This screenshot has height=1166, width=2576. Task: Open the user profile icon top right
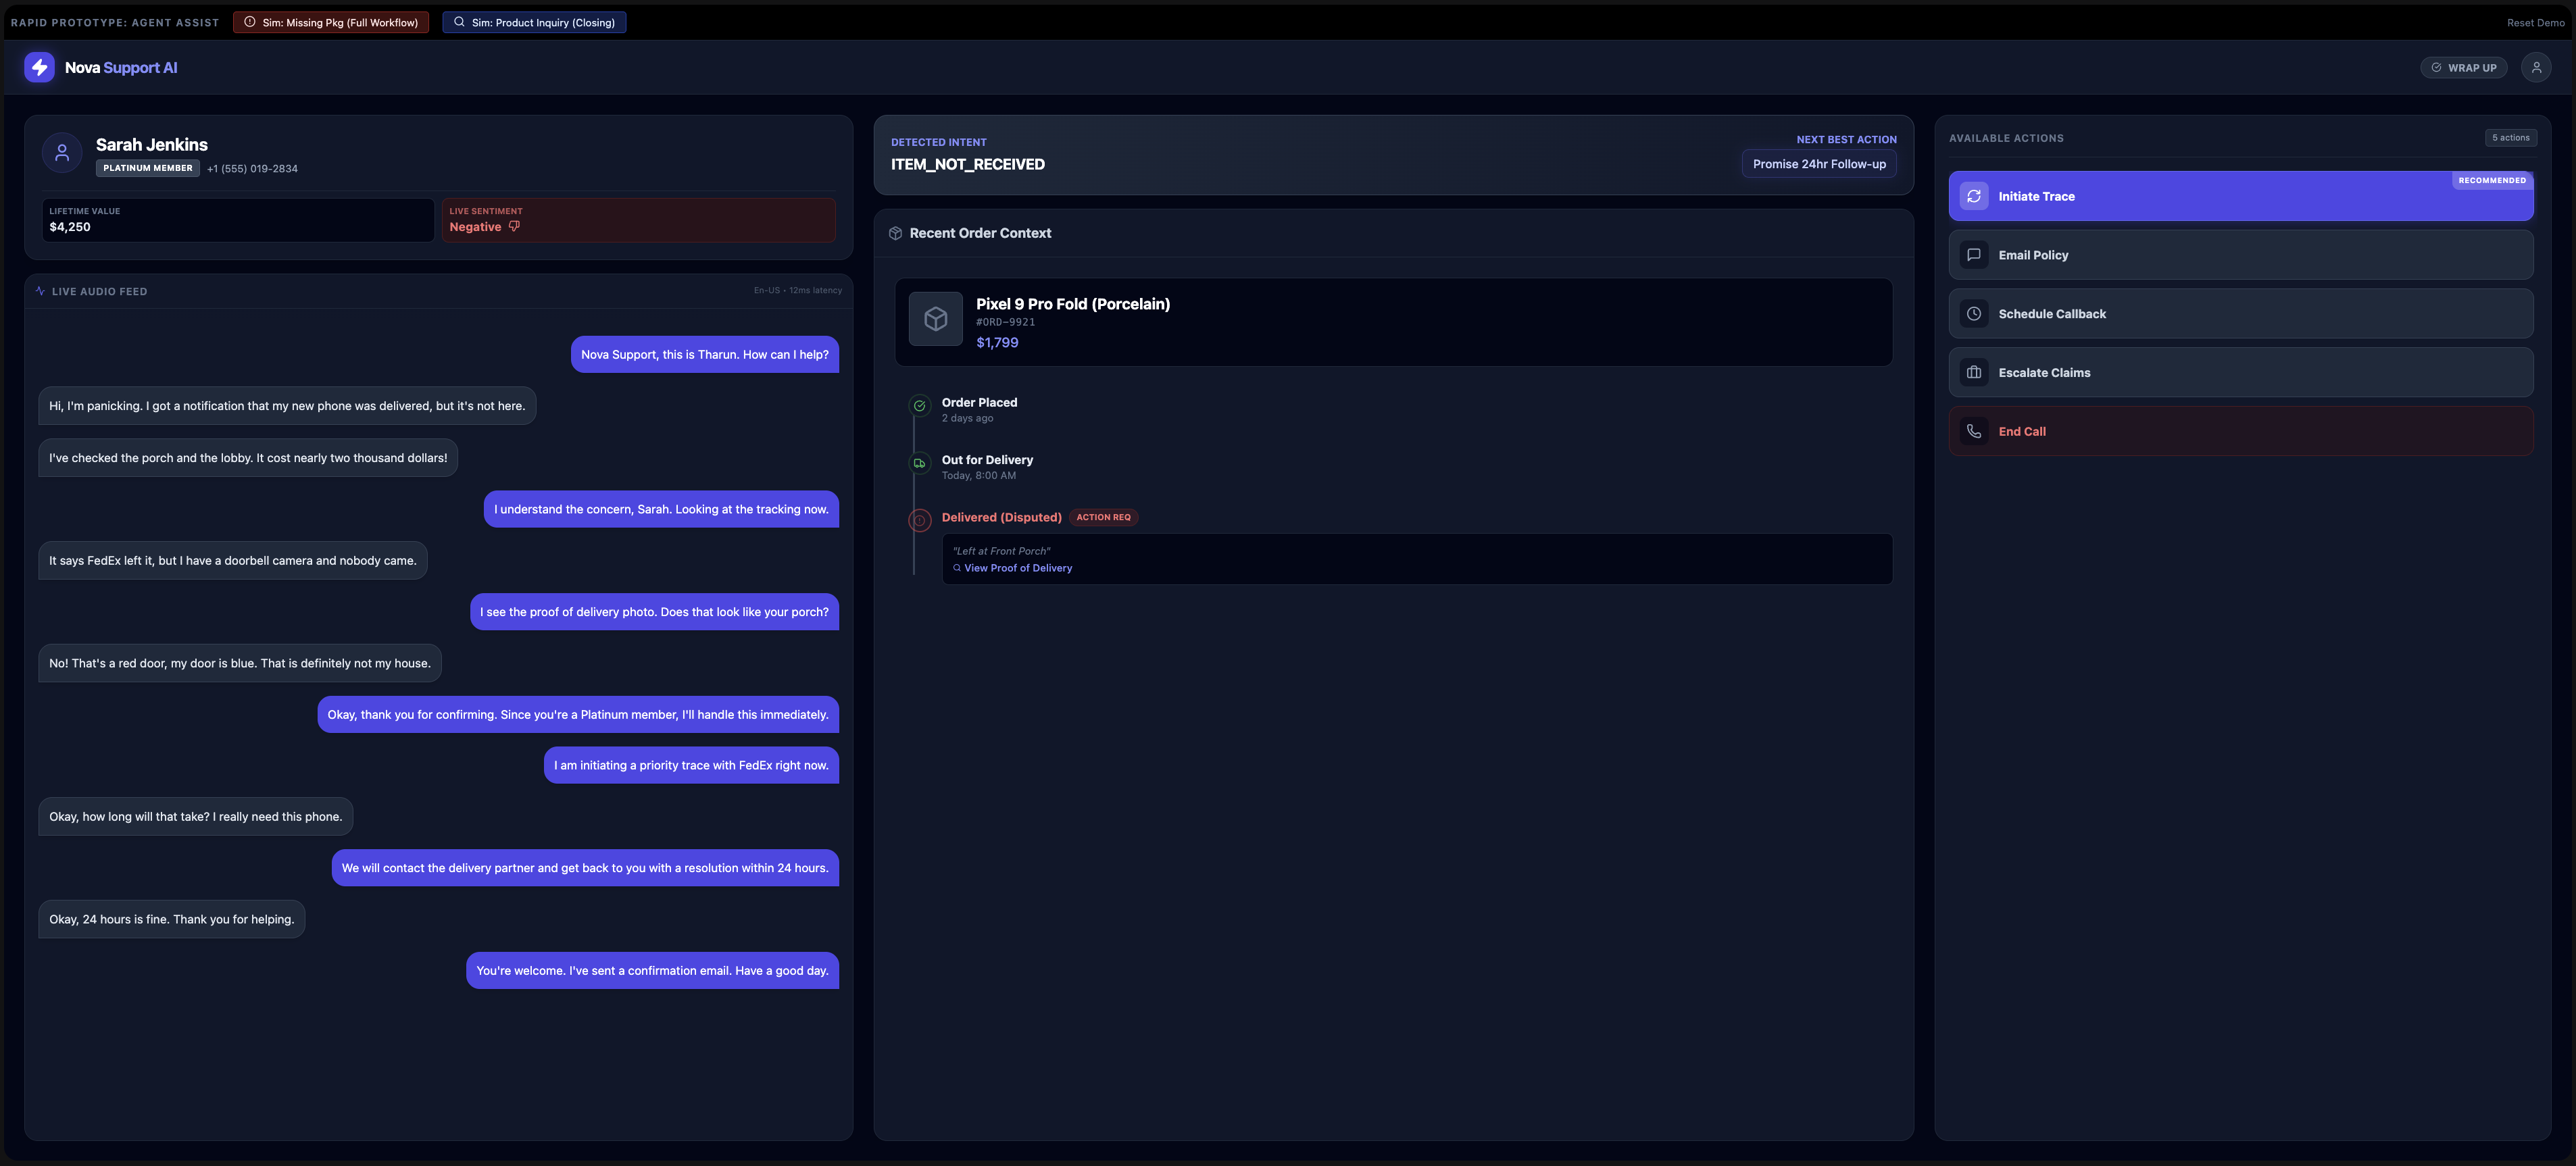click(x=2536, y=68)
